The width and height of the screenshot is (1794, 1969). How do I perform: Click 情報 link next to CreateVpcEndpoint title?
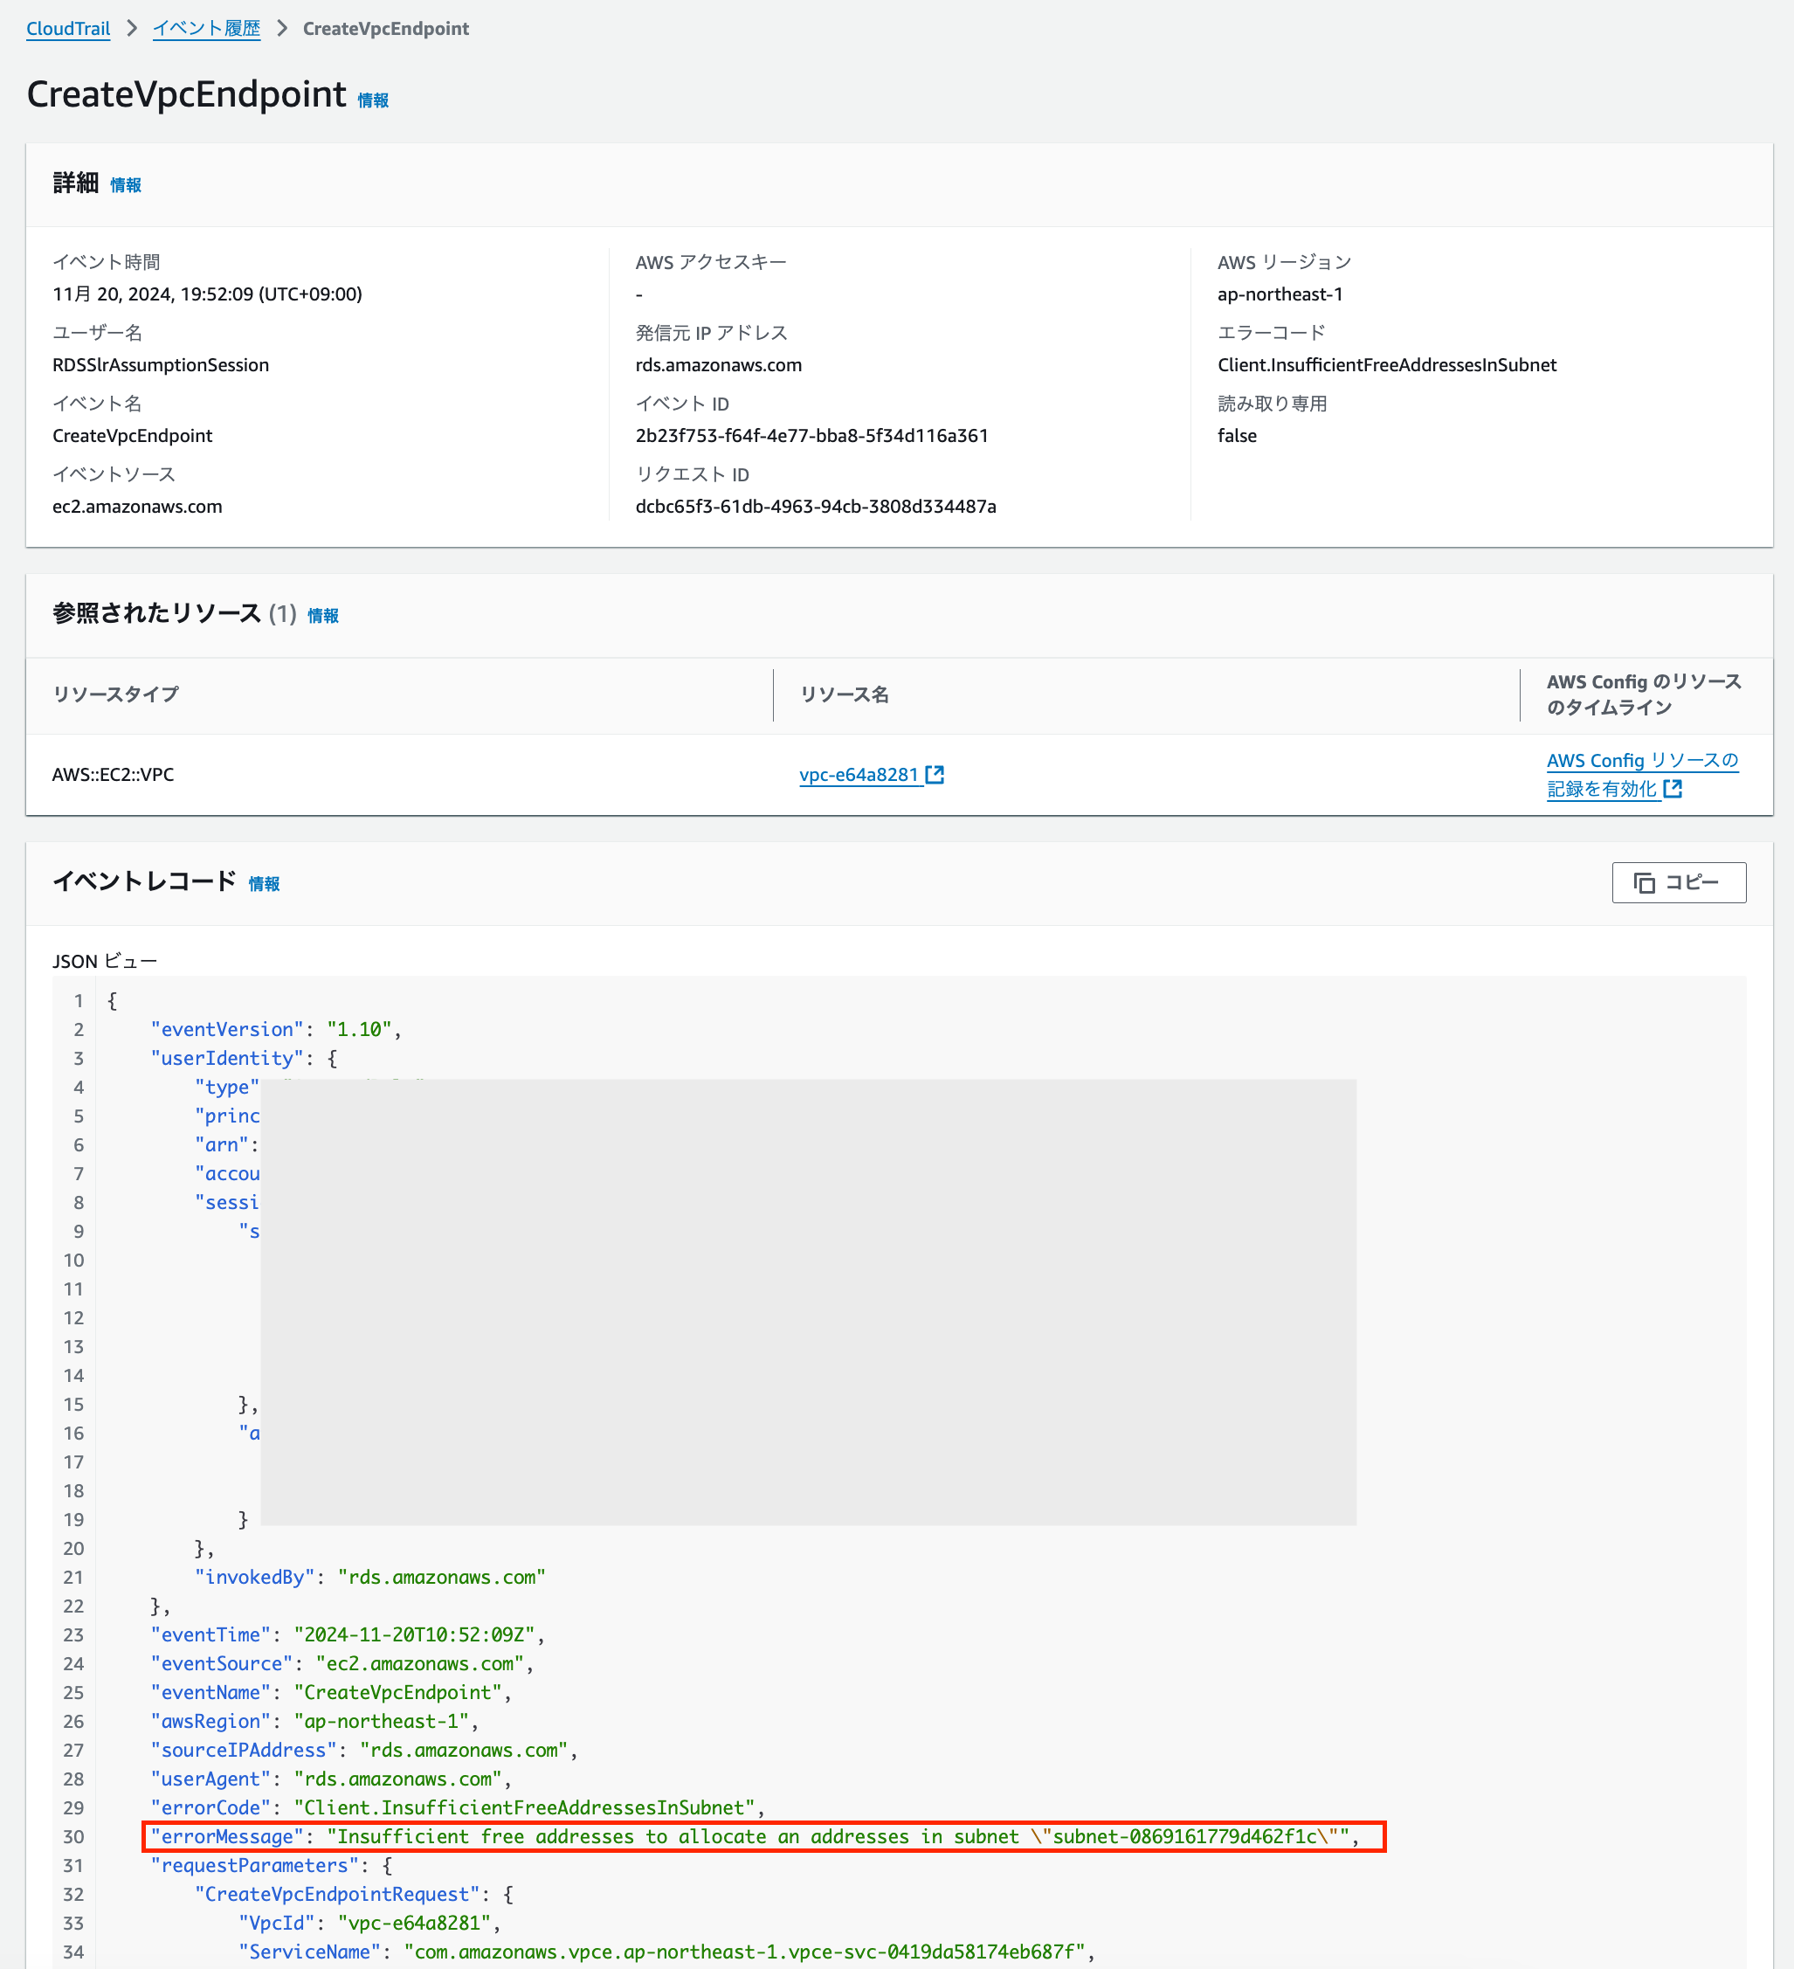(x=373, y=100)
